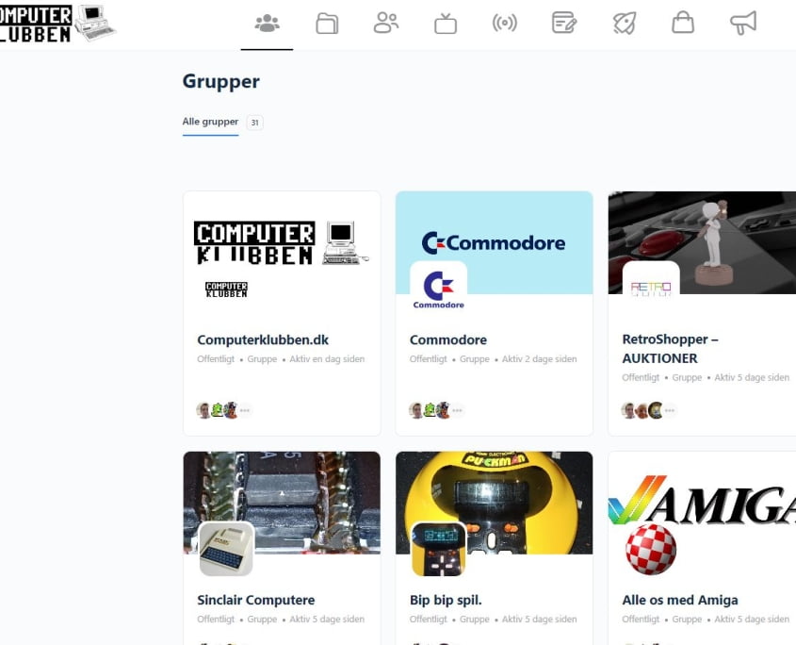Viewport: 796px width, 645px height.
Task: Click the groups icon in top navigation
Action: (267, 24)
